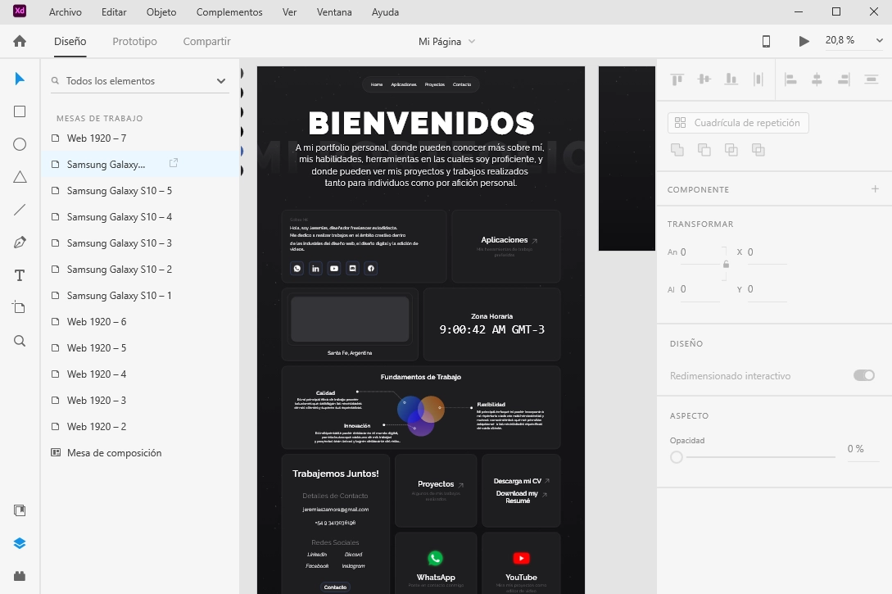Select the Text tool
Viewport: 892px width, 594px height.
(20, 275)
